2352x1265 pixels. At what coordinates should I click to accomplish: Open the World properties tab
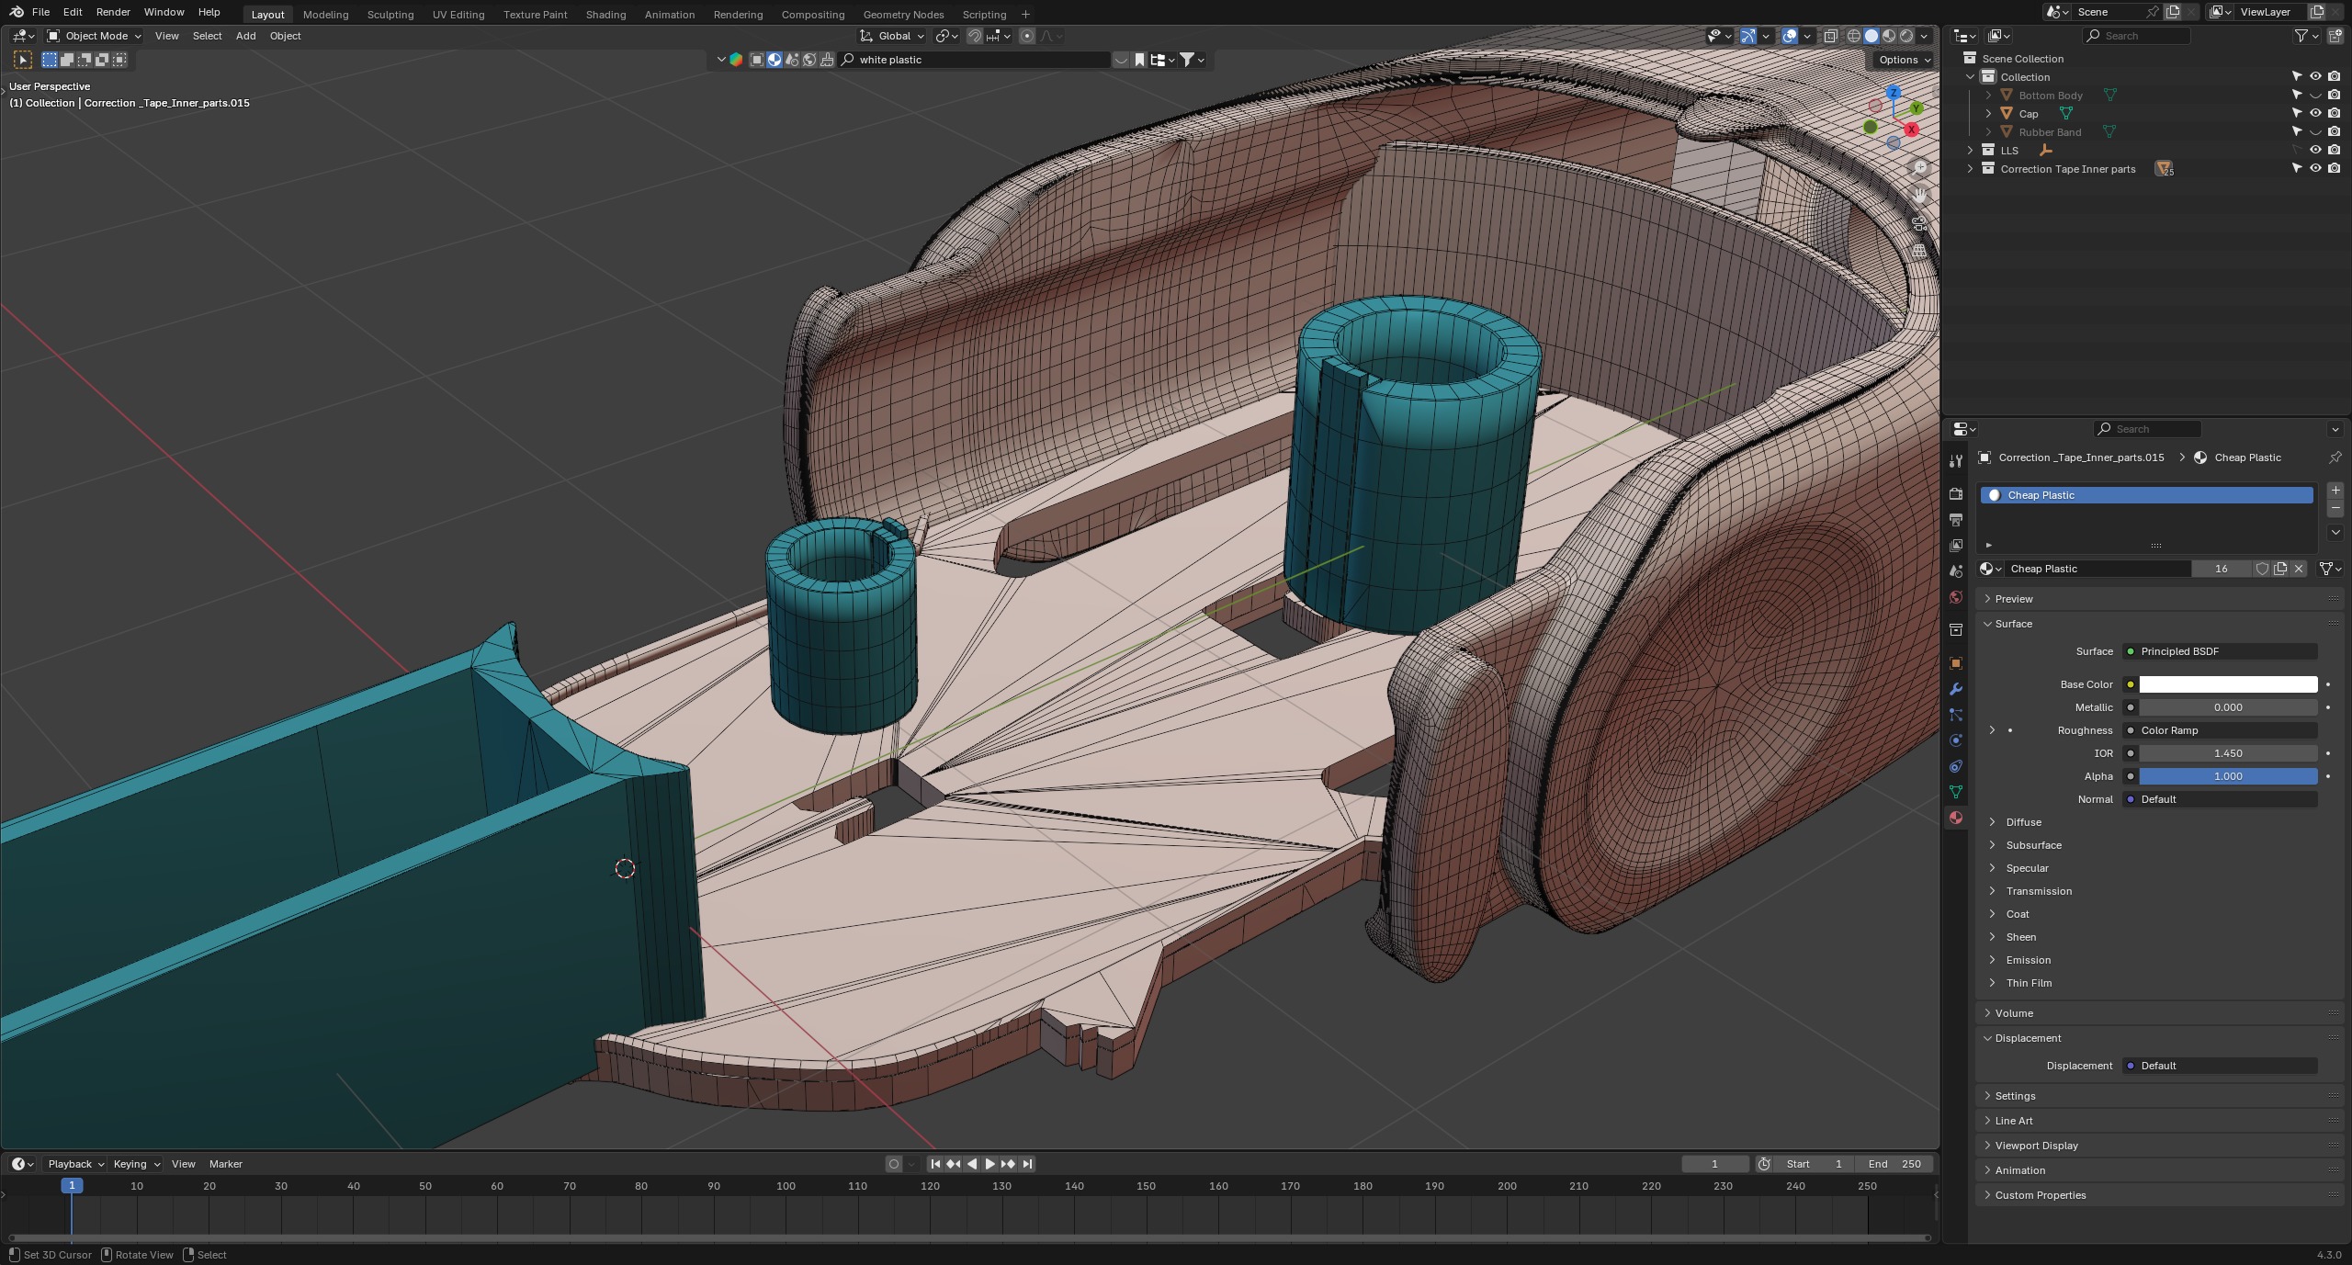point(1955,597)
